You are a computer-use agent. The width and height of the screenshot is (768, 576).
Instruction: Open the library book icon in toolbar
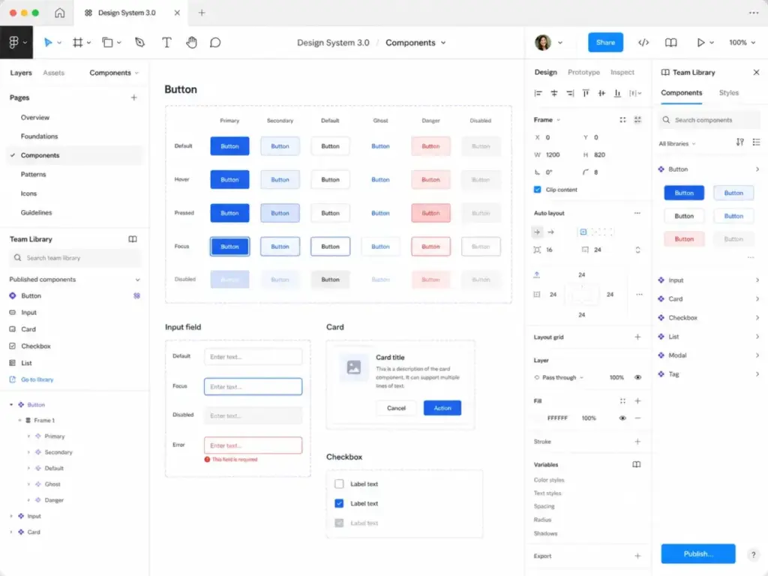pos(671,43)
